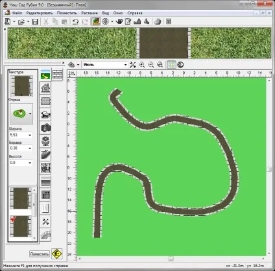Select the house building category icon

[x=45, y=88]
